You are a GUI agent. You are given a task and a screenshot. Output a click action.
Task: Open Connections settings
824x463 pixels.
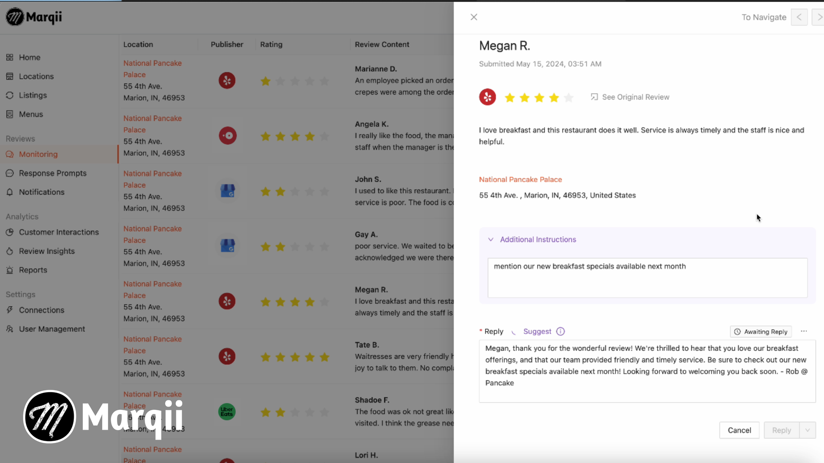pos(42,310)
